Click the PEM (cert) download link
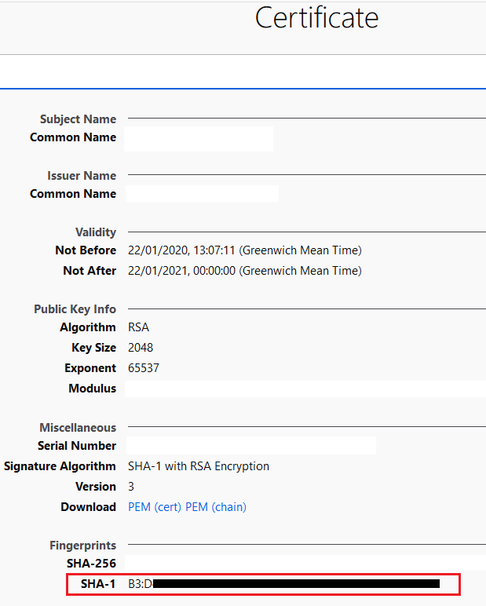The height and width of the screenshot is (606, 486). 155,507
